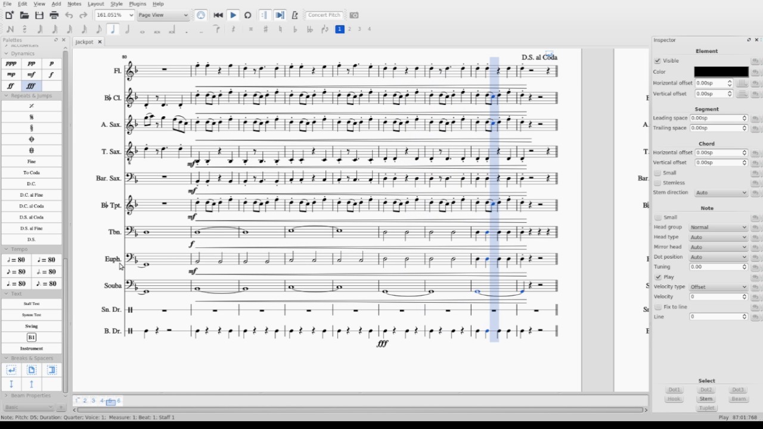The width and height of the screenshot is (763, 429).
Task: Enable Stemless checkbox
Action: pos(657,183)
